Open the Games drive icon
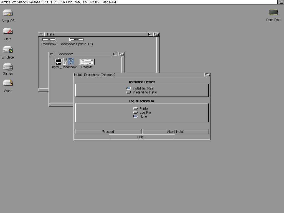This screenshot has height=213, width=284. [x=8, y=67]
